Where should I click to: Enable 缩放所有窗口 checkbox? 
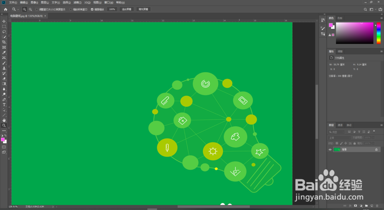click(x=71, y=9)
